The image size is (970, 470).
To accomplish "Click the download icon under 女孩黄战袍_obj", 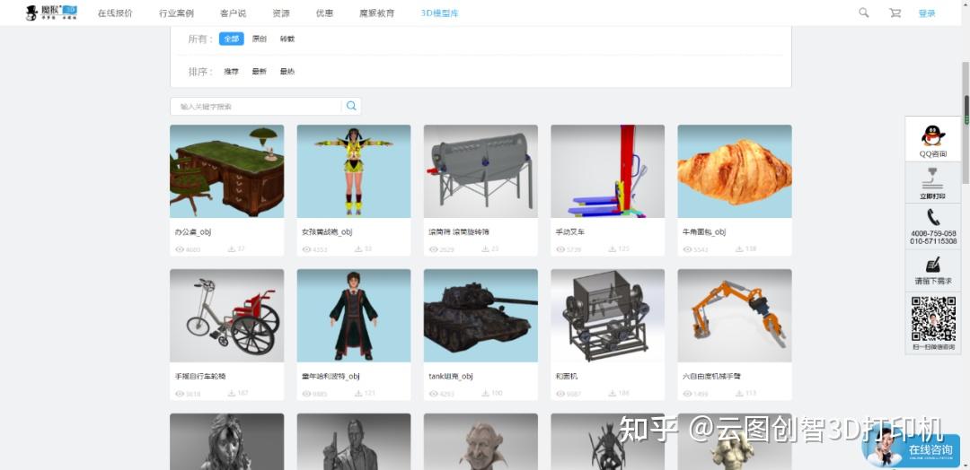I will pyautogui.click(x=358, y=248).
